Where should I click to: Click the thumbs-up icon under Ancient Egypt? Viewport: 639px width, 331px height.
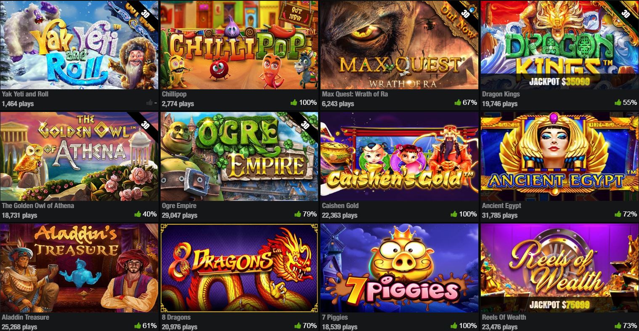[x=618, y=214]
